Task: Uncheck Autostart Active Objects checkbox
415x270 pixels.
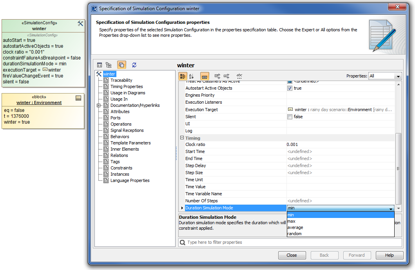Action: 290,88
